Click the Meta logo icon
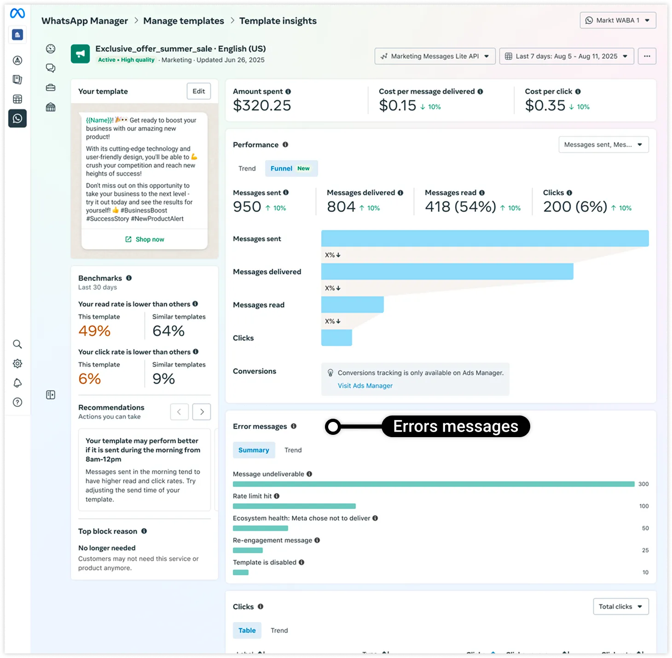The height and width of the screenshot is (658, 672). (17, 13)
